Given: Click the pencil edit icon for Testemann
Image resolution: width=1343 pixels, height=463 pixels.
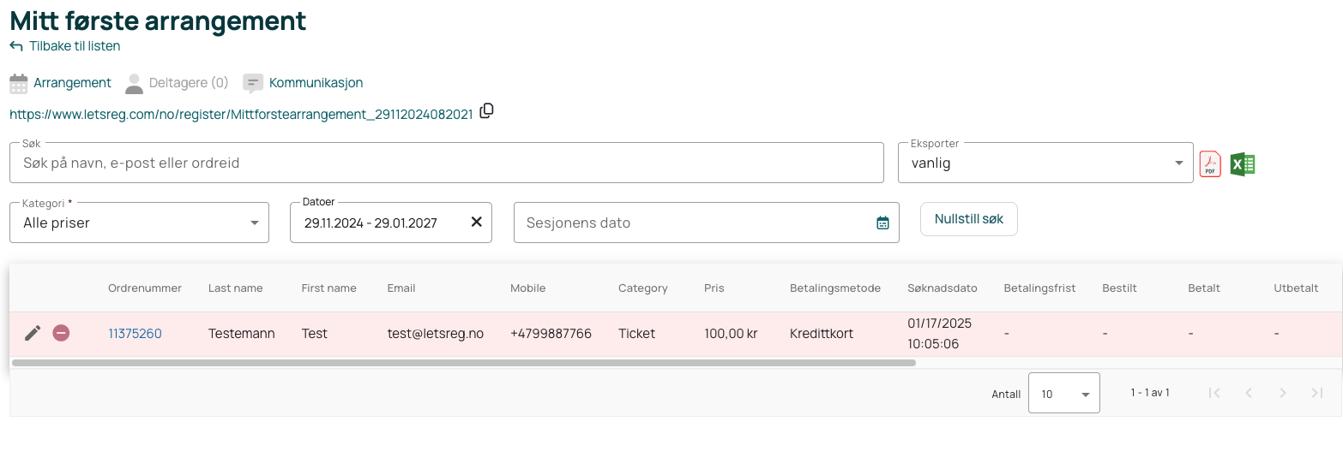Looking at the screenshot, I should tap(33, 334).
